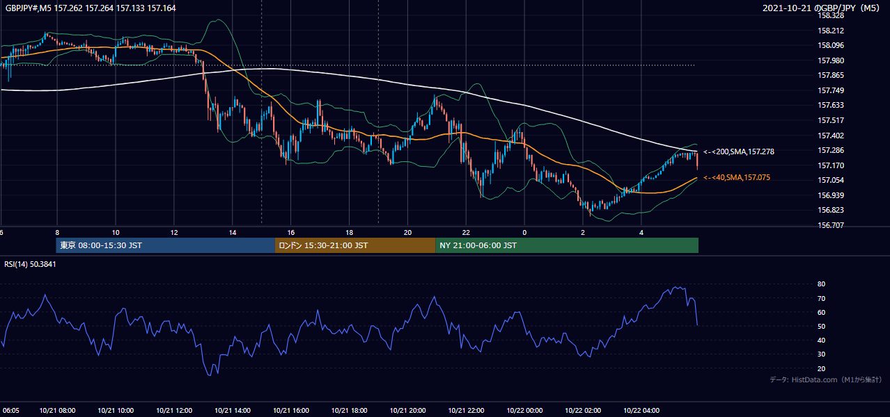Click price axis value 157.402
The height and width of the screenshot is (417, 890).
832,136
